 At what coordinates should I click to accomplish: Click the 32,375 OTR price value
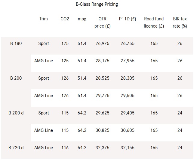pyautogui.click(x=103, y=148)
